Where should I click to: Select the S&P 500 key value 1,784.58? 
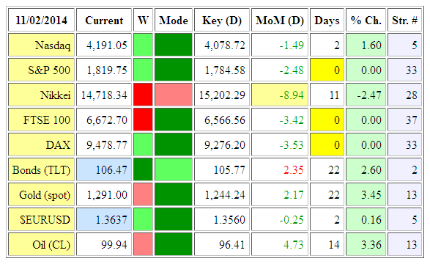pos(222,70)
